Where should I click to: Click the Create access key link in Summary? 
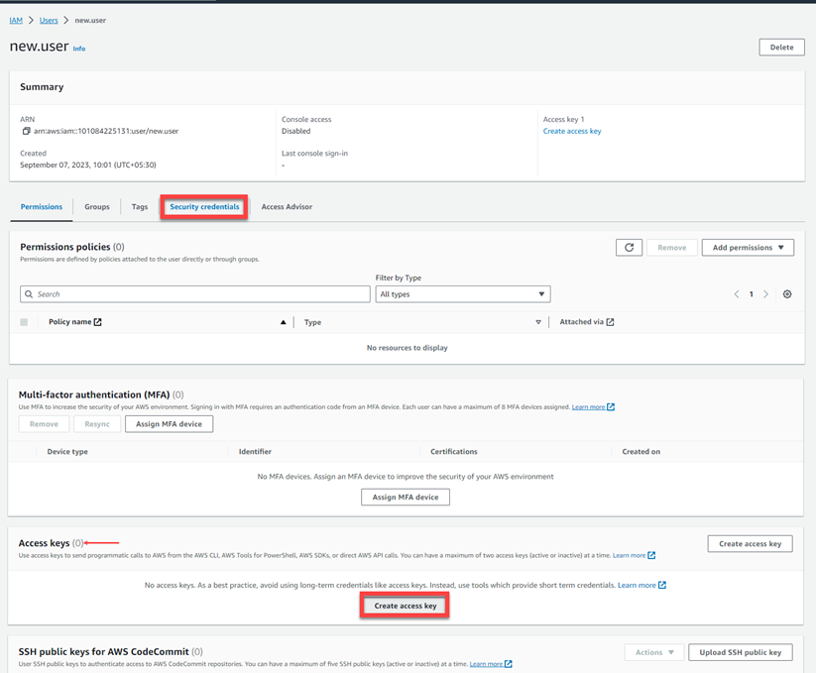point(572,131)
